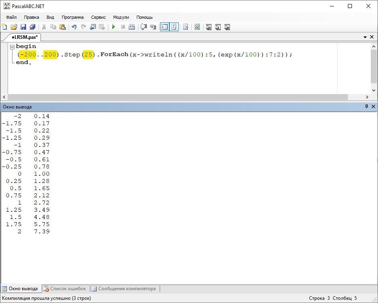Click the PascalABC.NET app icon in title bar
The height and width of the screenshot is (303, 378).
coord(6,6)
